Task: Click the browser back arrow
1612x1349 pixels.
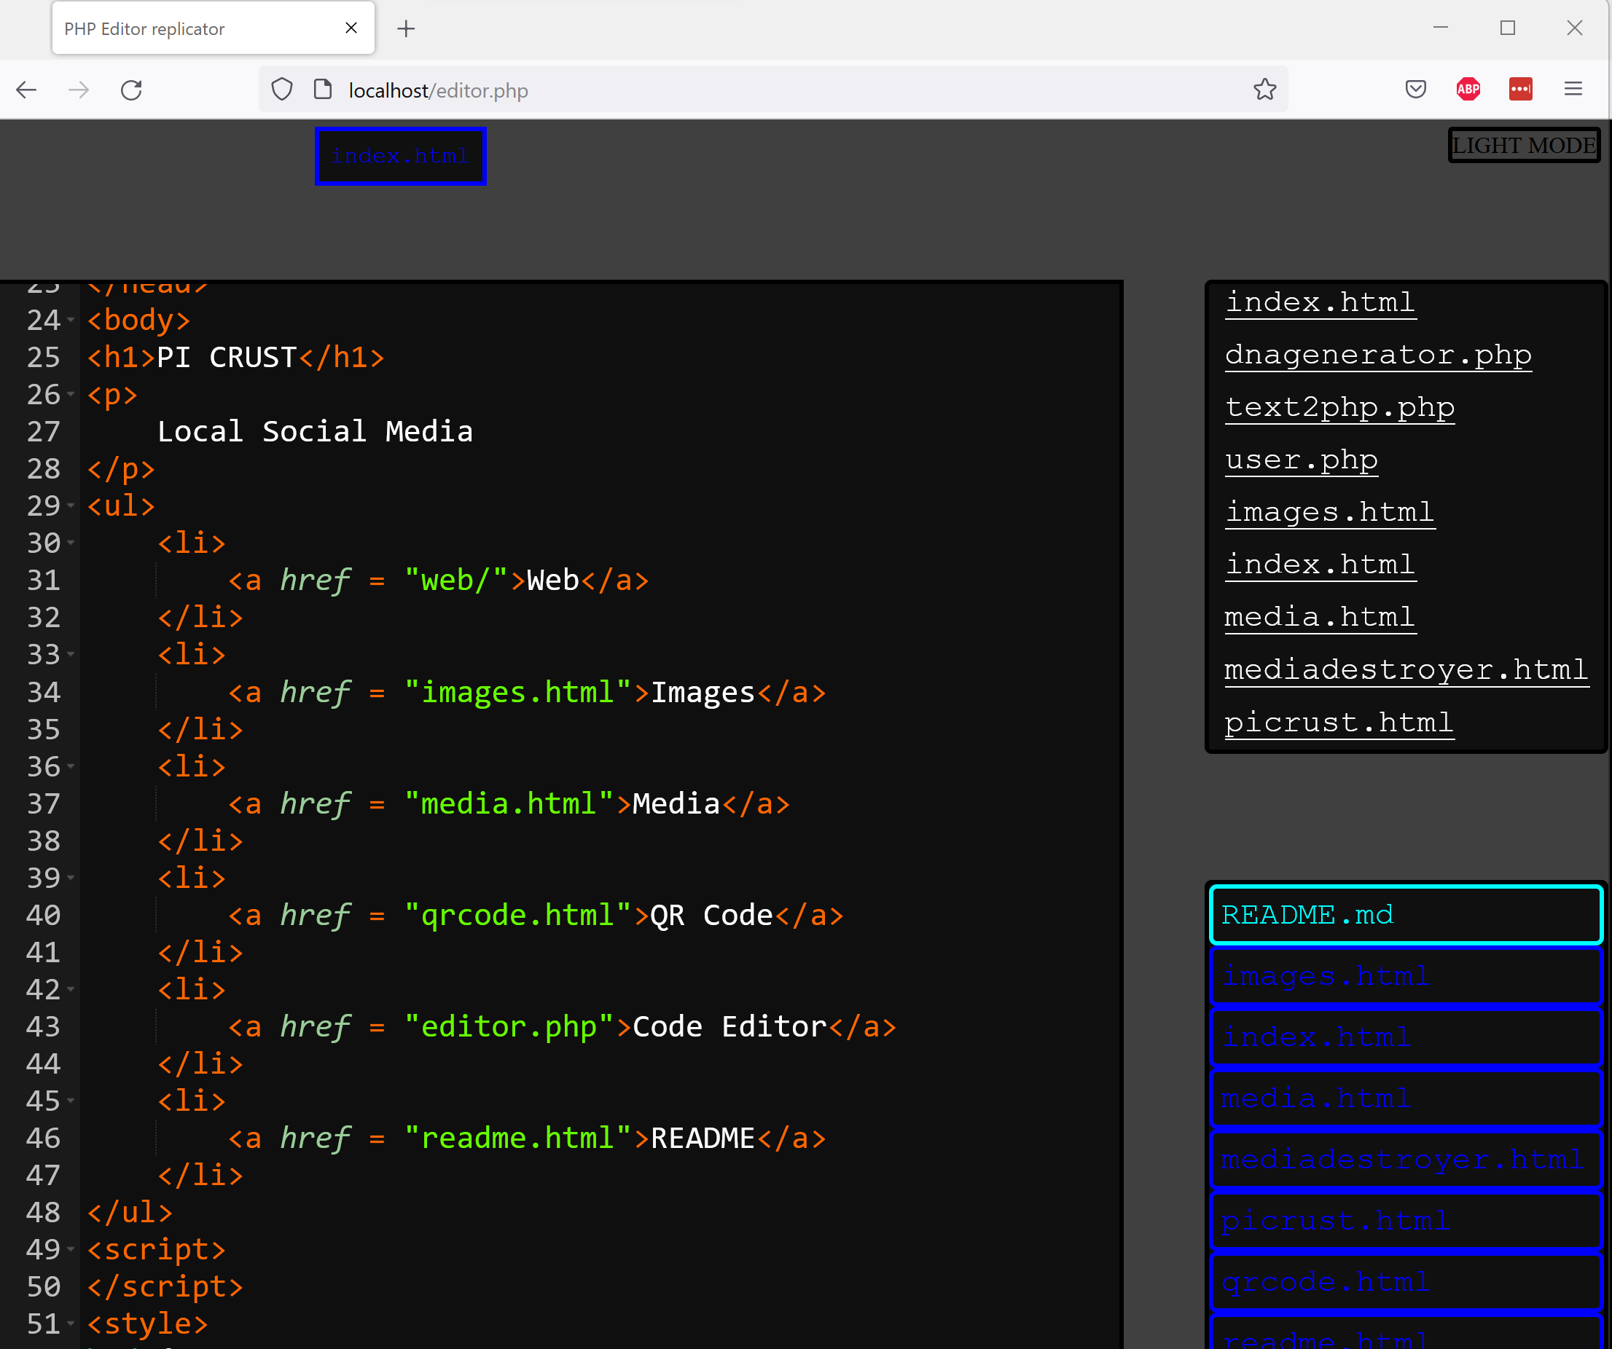Action: tap(26, 90)
